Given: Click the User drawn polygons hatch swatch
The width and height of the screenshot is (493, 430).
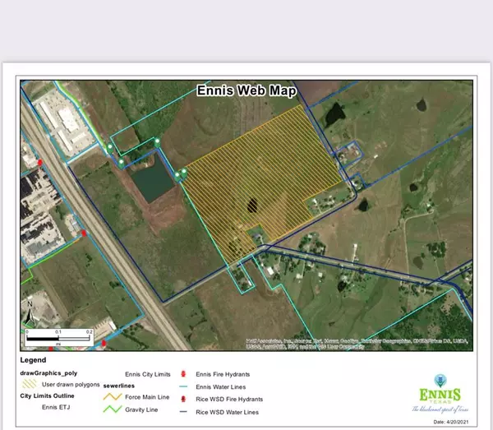Looking at the screenshot, I should coord(30,384).
